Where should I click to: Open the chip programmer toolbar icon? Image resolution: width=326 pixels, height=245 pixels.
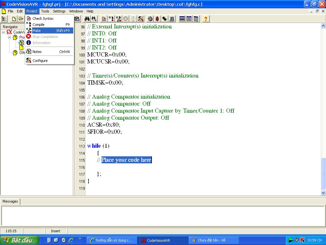click(x=164, y=19)
